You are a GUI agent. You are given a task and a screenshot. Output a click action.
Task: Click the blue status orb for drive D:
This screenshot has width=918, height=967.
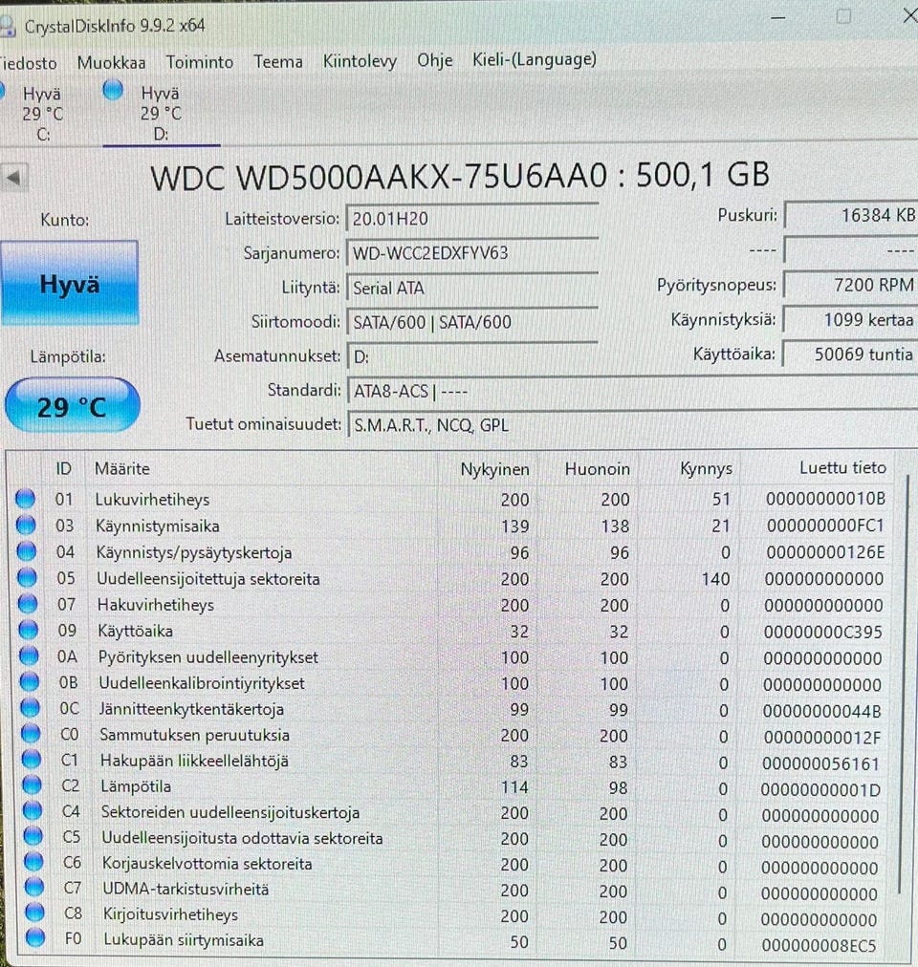pyautogui.click(x=113, y=90)
